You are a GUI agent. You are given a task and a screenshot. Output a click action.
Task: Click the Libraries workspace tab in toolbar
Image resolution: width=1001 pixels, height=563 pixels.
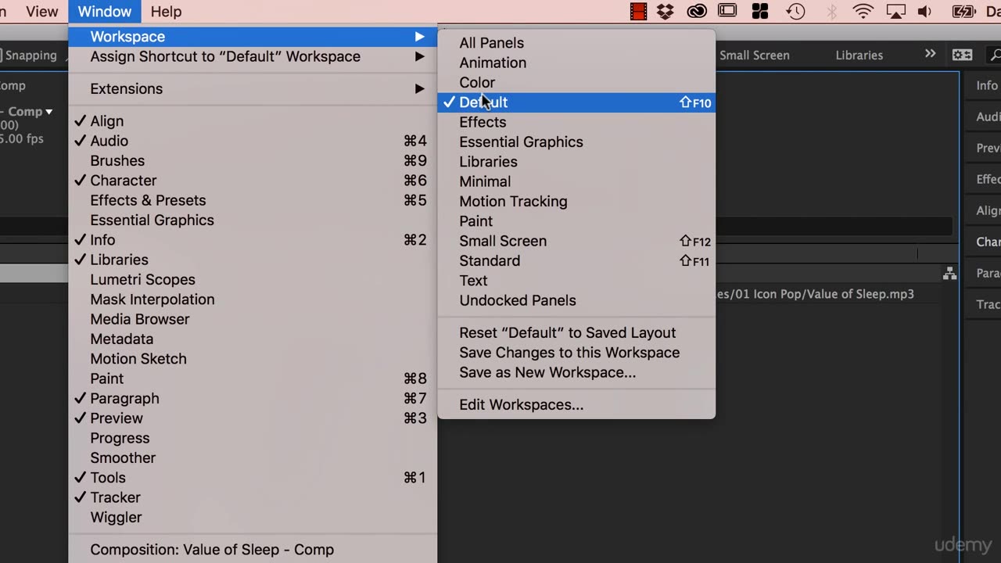859,55
